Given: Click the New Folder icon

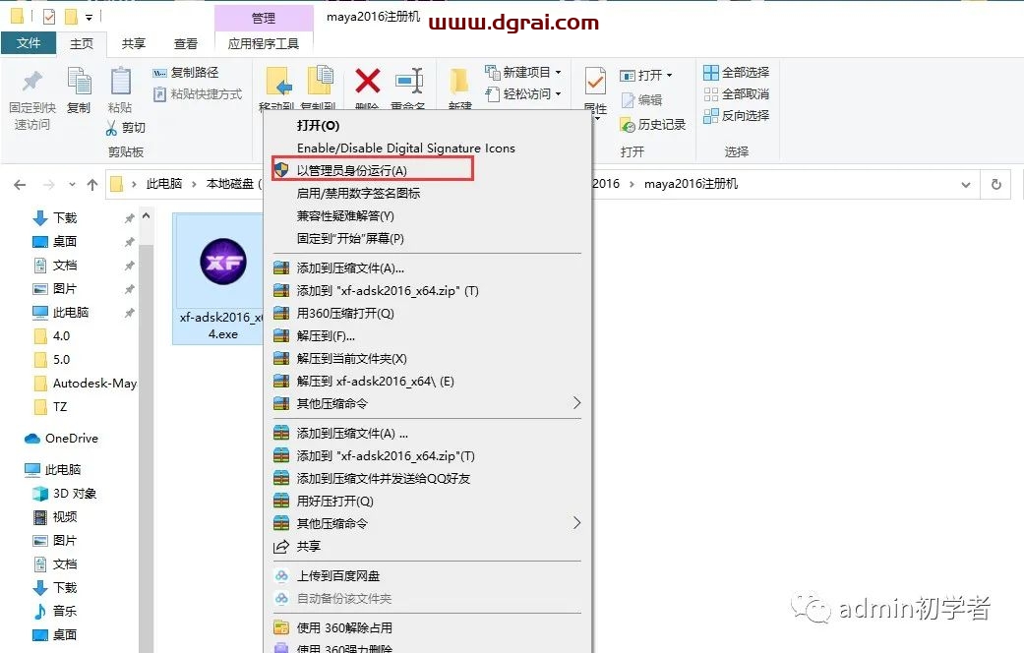Looking at the screenshot, I should tap(459, 82).
